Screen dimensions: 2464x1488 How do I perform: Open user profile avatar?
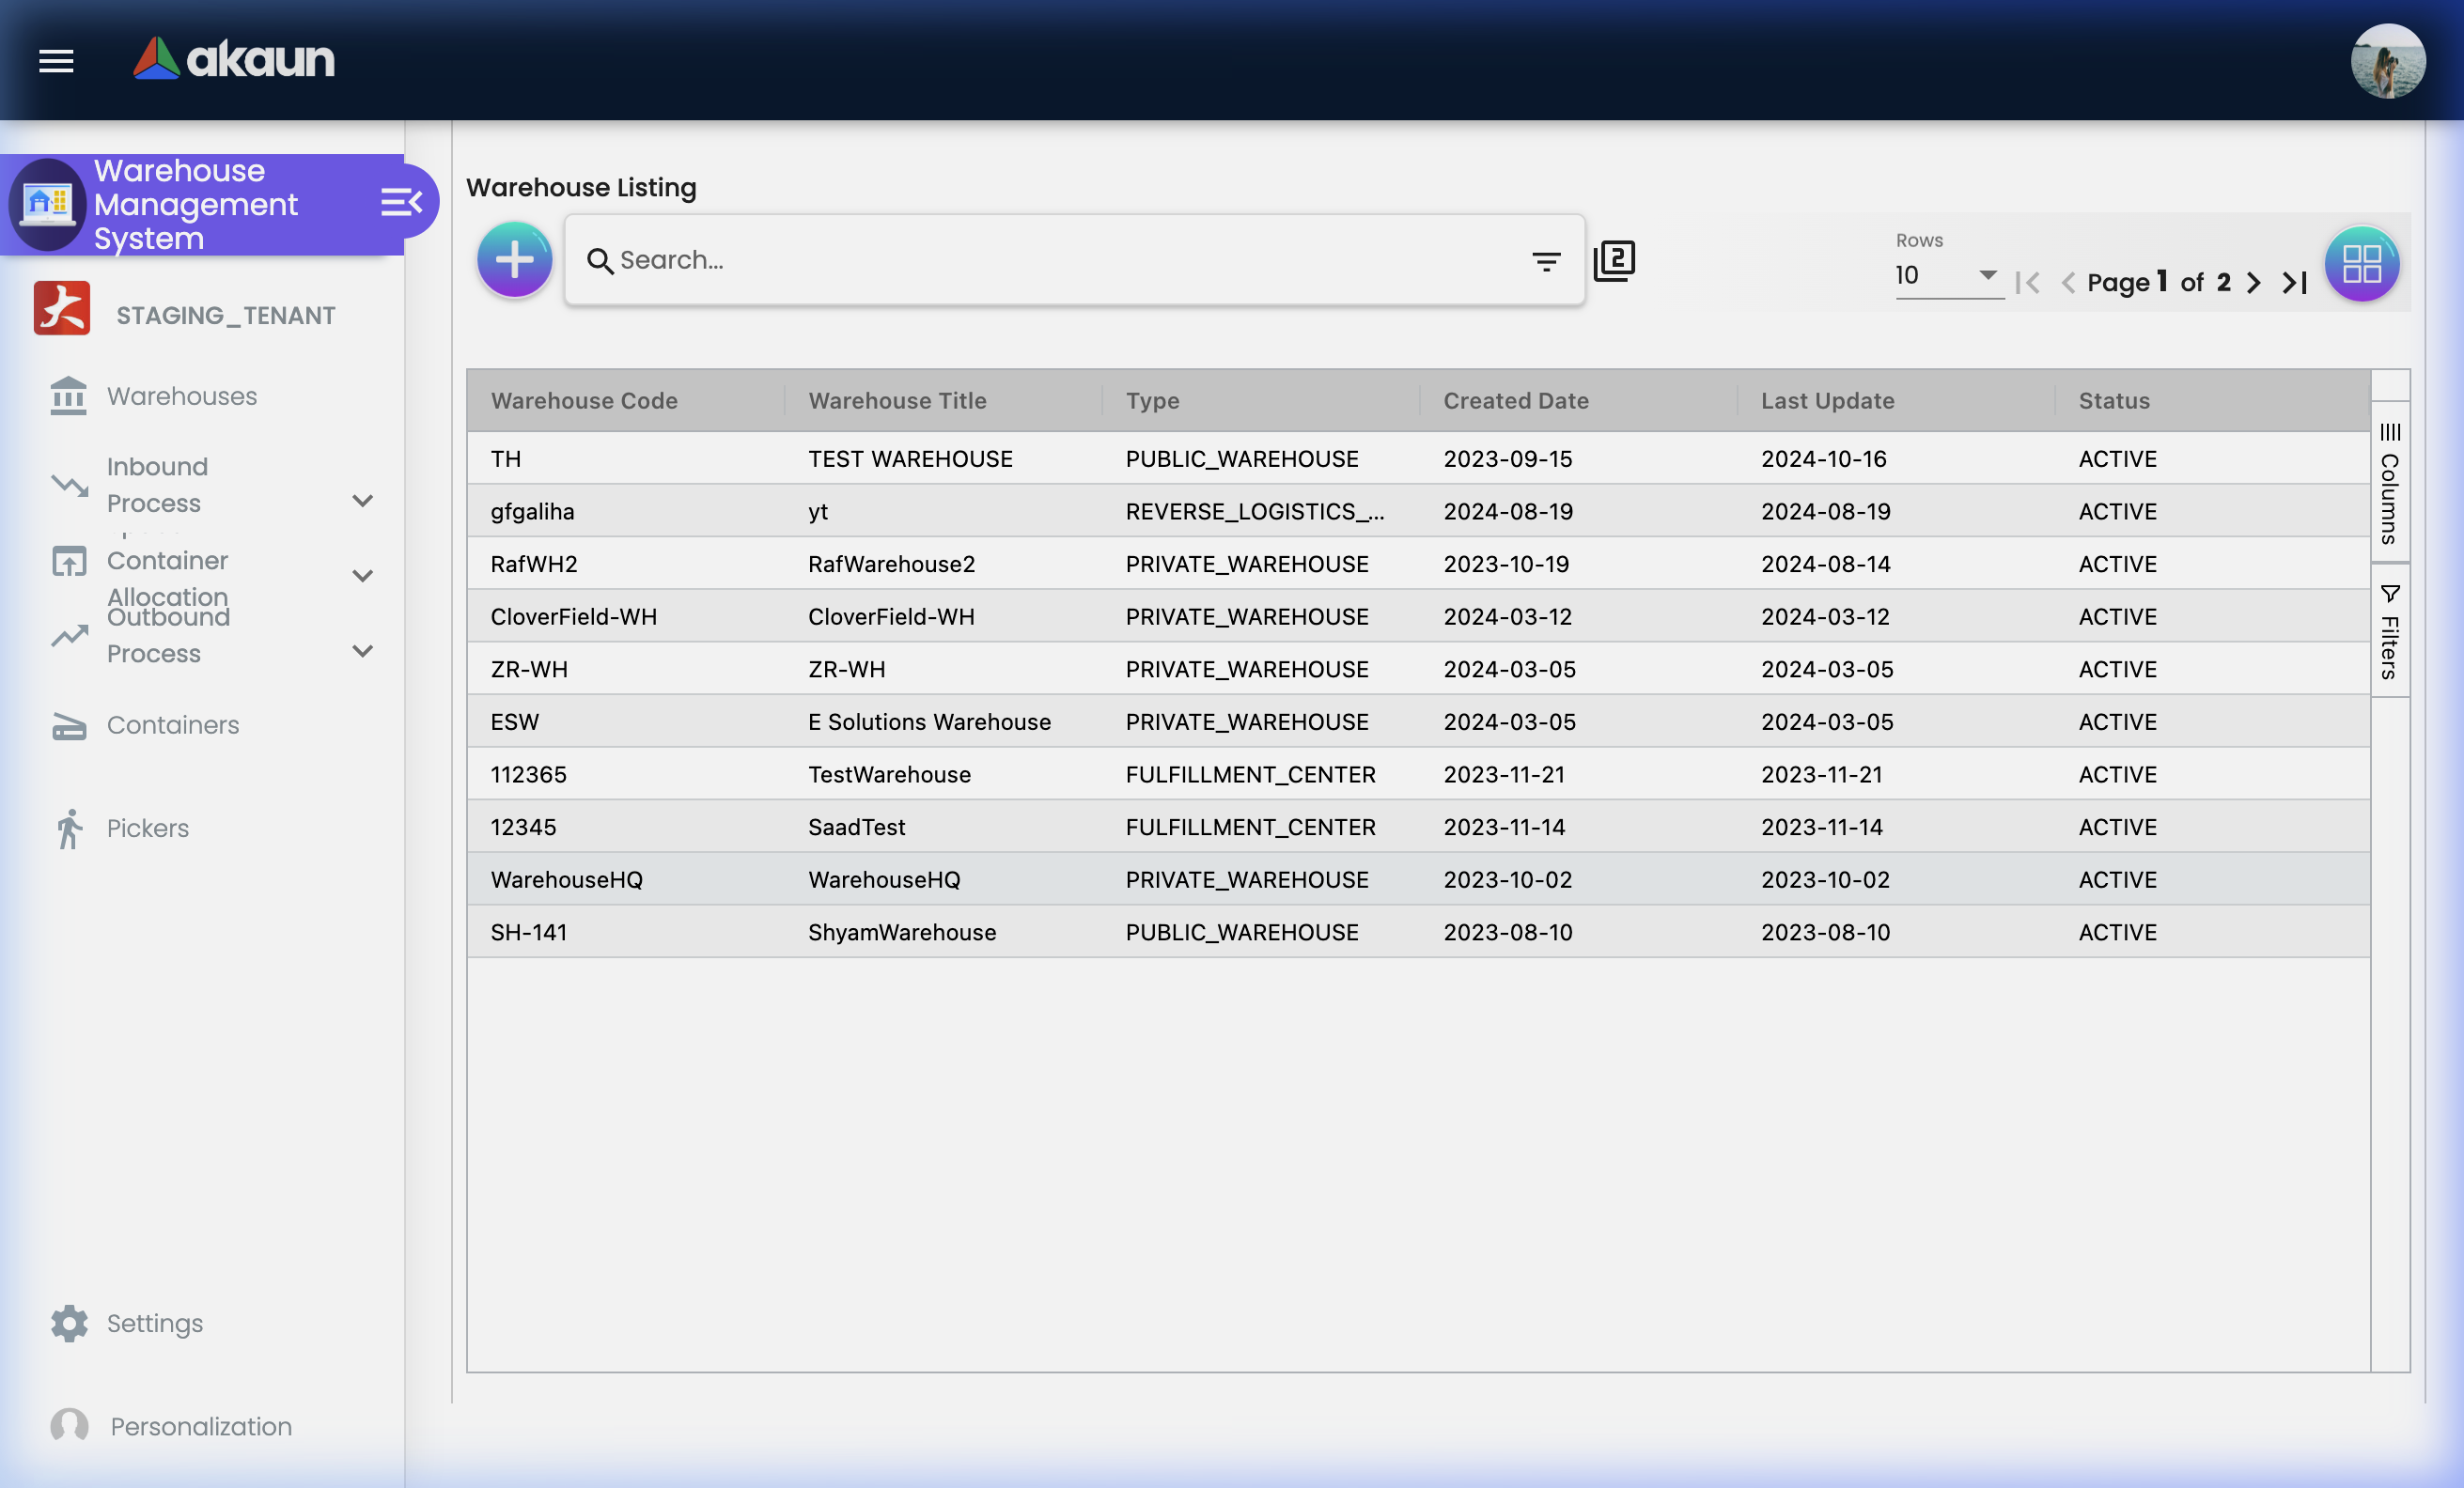2387,61
